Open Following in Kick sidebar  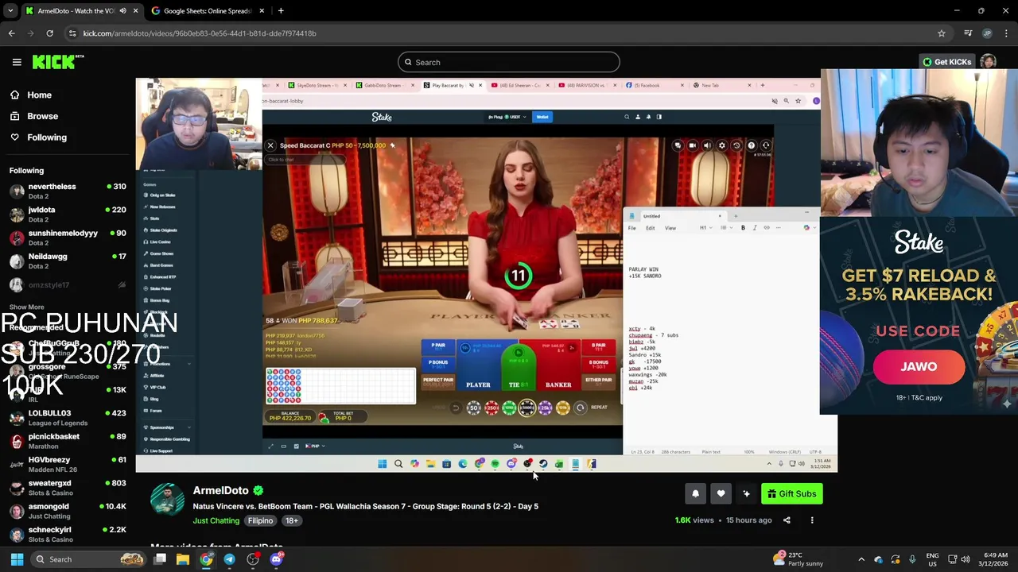[x=47, y=137]
